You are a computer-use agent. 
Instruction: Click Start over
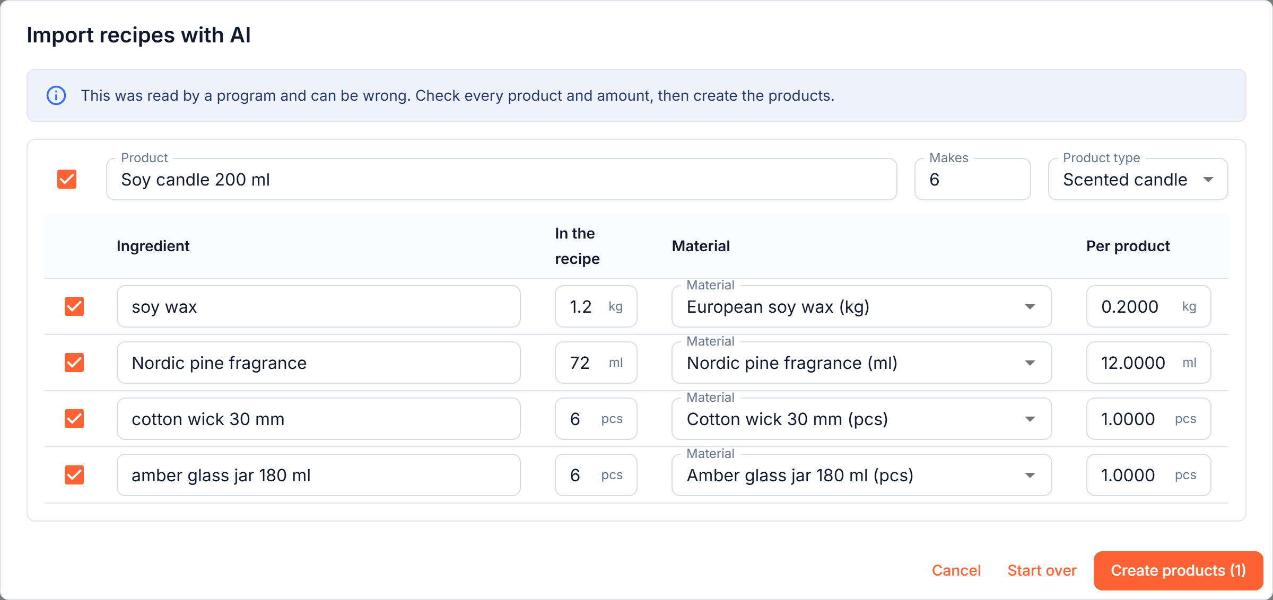(x=1042, y=570)
